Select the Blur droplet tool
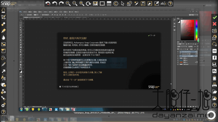This screenshot has height=122, width=218. click(3, 38)
